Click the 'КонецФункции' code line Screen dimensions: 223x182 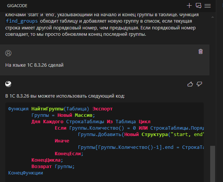[26, 173]
